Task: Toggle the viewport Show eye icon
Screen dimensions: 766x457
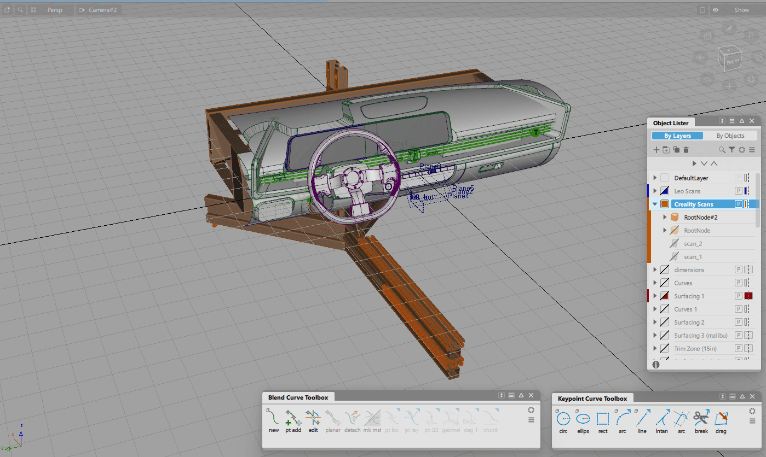Action: point(716,10)
